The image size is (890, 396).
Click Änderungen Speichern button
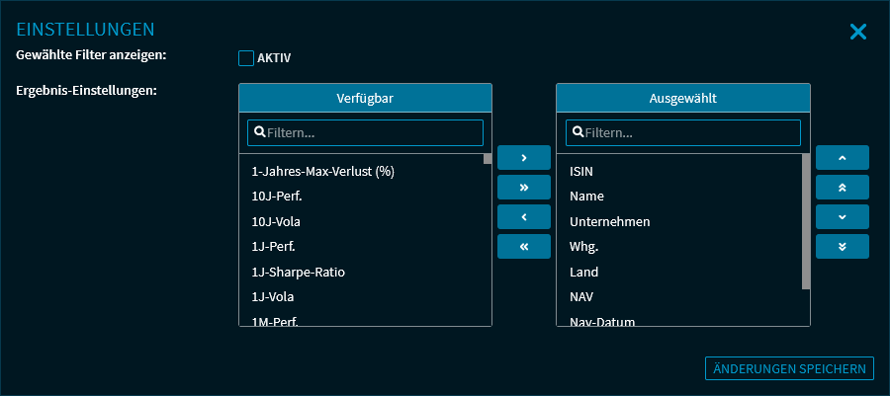(x=789, y=368)
